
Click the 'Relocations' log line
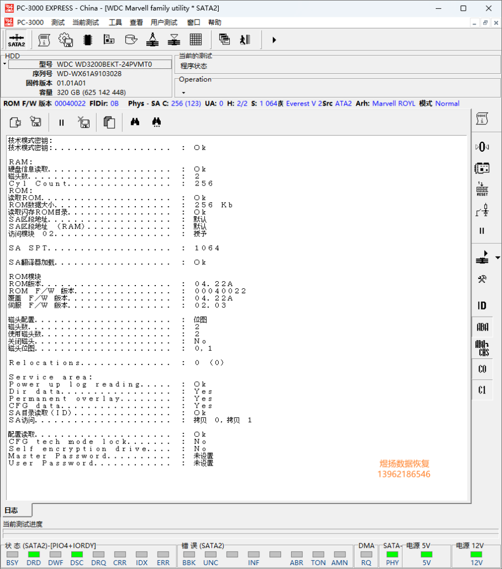pos(116,363)
